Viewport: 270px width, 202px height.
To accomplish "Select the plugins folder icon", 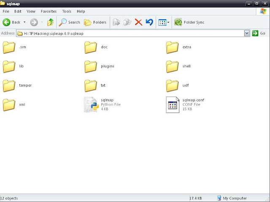I will (91, 66).
